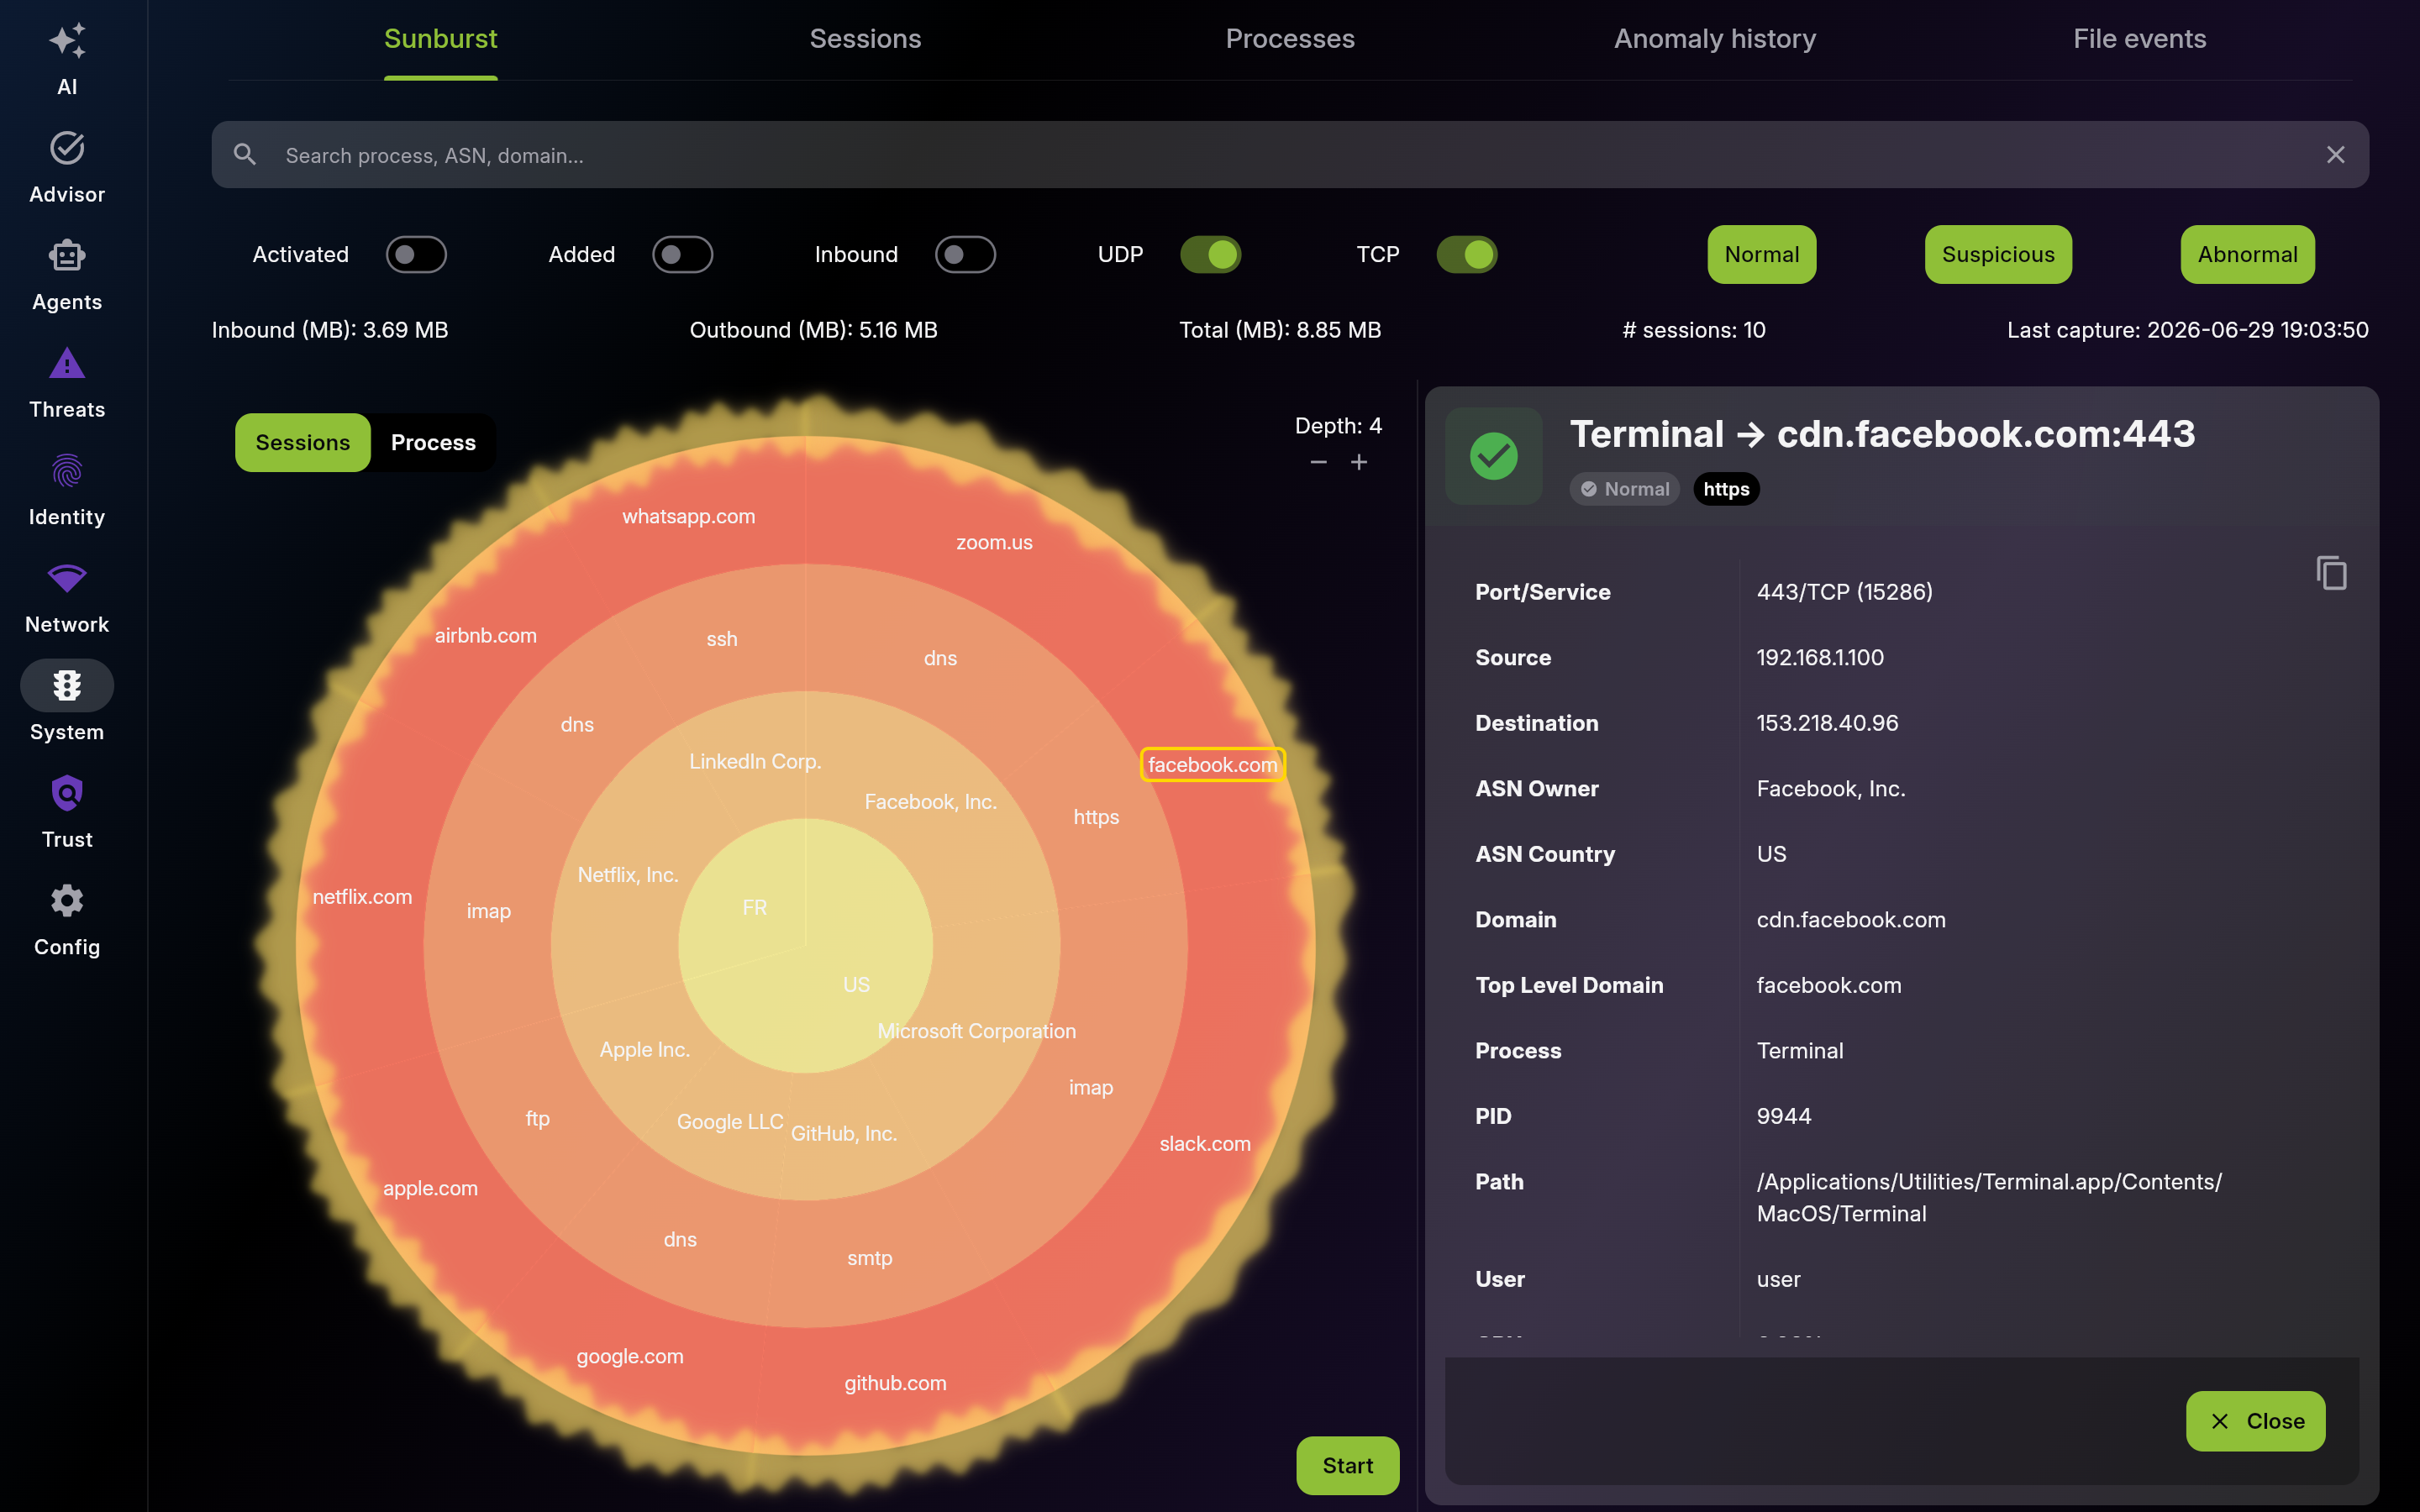Open the Identity fingerprint icon
The width and height of the screenshot is (2420, 1512).
[x=67, y=471]
